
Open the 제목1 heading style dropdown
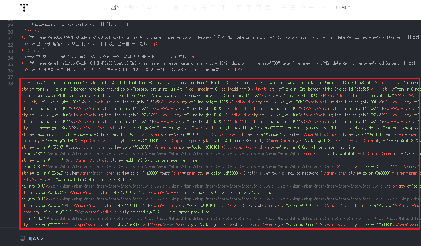(x=131, y=7)
